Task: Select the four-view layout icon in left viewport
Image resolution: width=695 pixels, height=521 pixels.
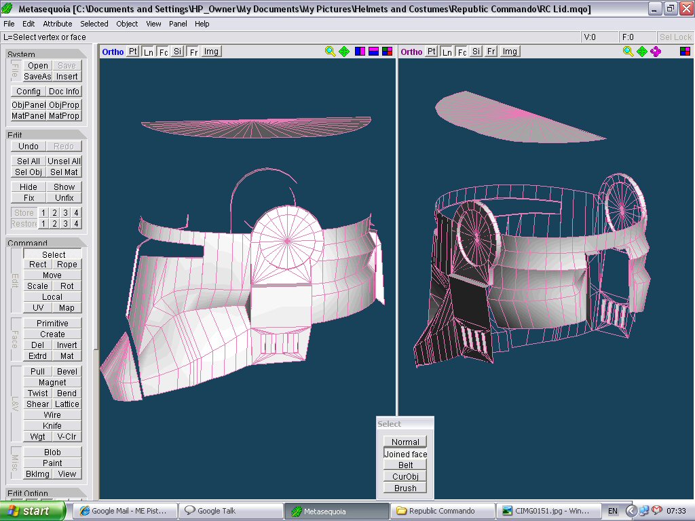Action: pyautogui.click(x=387, y=52)
